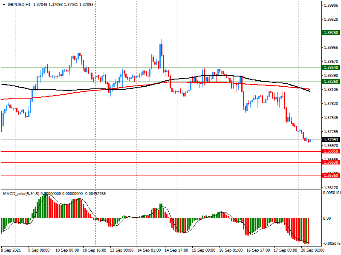Click the 14 Sep 01:00 time label
The image size is (341, 255).
click(149, 250)
